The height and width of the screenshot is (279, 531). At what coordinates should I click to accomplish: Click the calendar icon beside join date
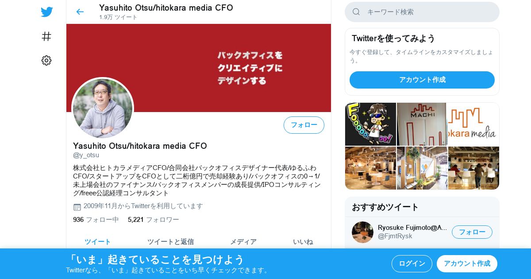[x=77, y=207]
